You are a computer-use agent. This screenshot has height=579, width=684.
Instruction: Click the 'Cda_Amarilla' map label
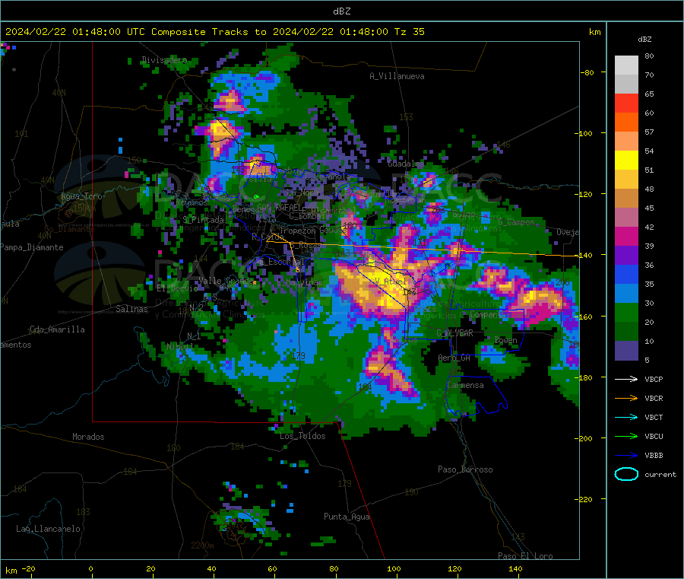click(x=57, y=329)
